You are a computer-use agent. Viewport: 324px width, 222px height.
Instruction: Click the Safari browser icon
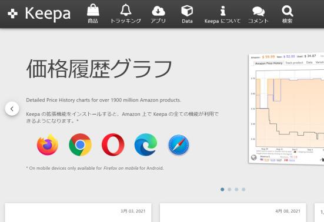click(x=179, y=144)
